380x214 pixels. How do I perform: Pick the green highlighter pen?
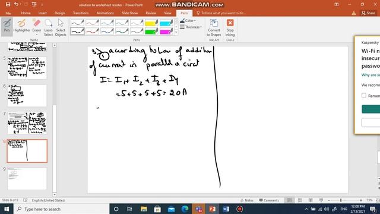151,31
